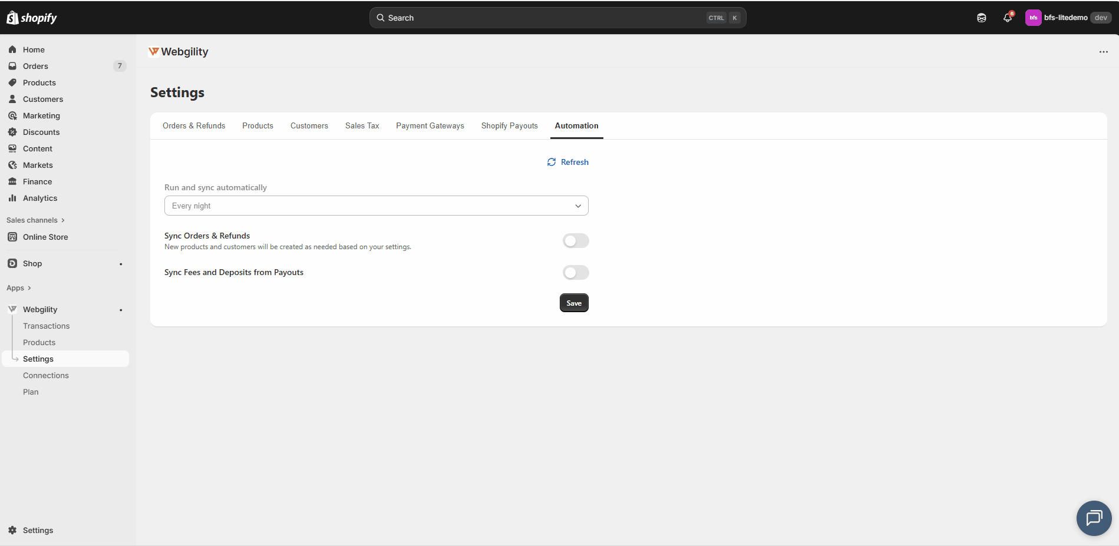Open Connections under Webgility
The width and height of the screenshot is (1119, 546).
pyautogui.click(x=46, y=375)
